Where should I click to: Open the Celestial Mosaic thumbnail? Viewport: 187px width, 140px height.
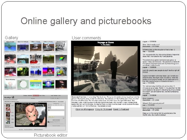(10, 72)
